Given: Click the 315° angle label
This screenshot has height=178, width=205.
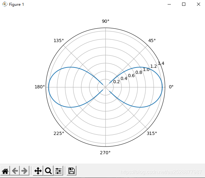Looking at the screenshot, I should [x=152, y=133].
